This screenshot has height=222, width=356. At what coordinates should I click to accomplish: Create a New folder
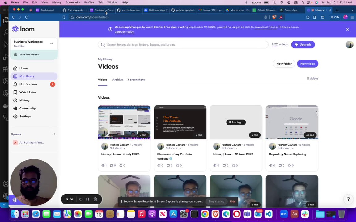coord(284,64)
